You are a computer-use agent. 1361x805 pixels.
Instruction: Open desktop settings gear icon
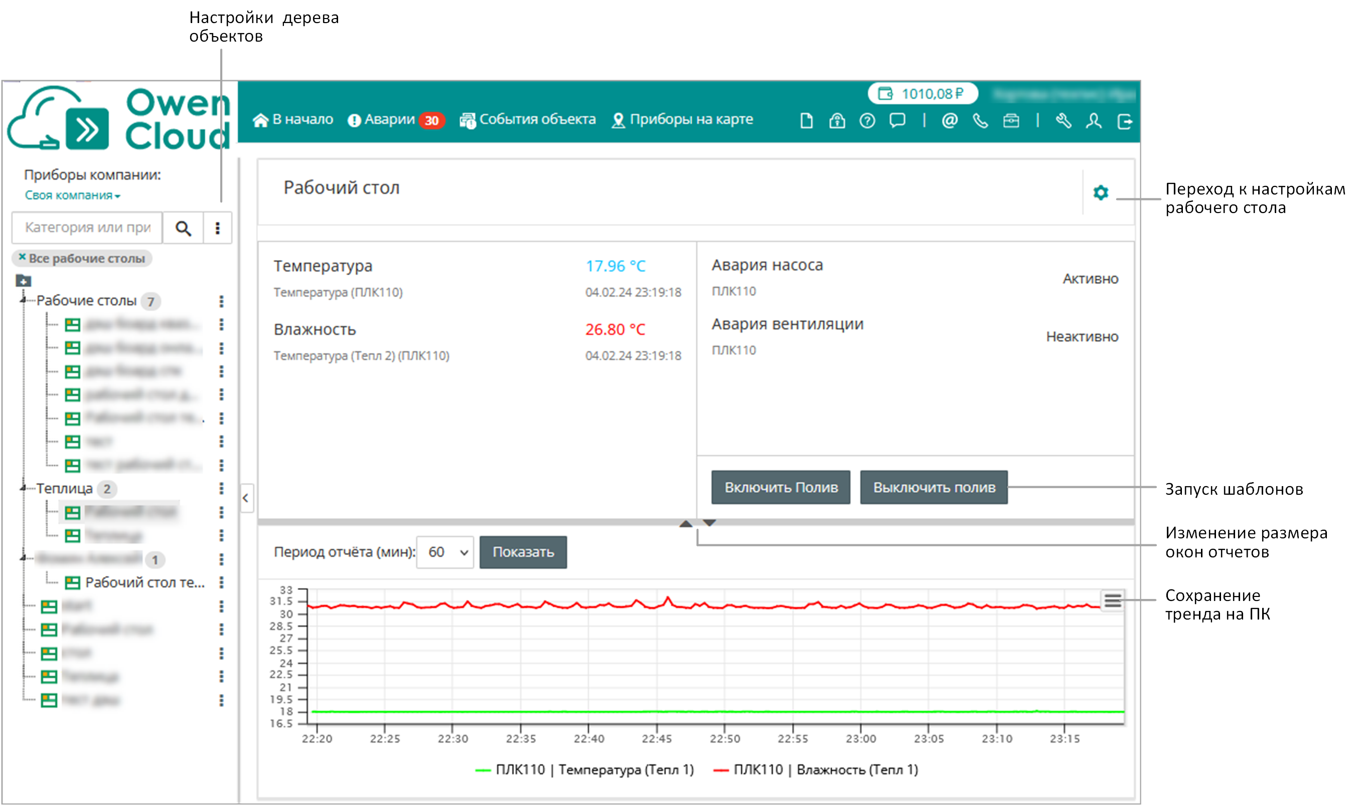pyautogui.click(x=1101, y=192)
